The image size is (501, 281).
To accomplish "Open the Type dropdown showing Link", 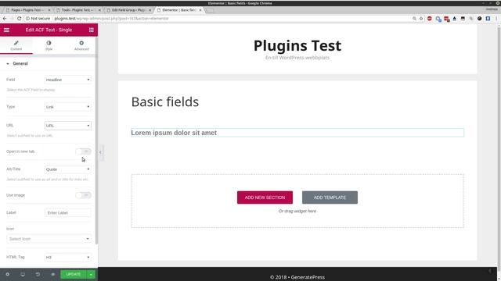I will click(x=68, y=107).
